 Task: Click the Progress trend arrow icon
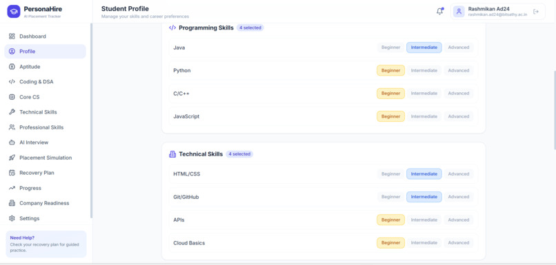click(12, 188)
